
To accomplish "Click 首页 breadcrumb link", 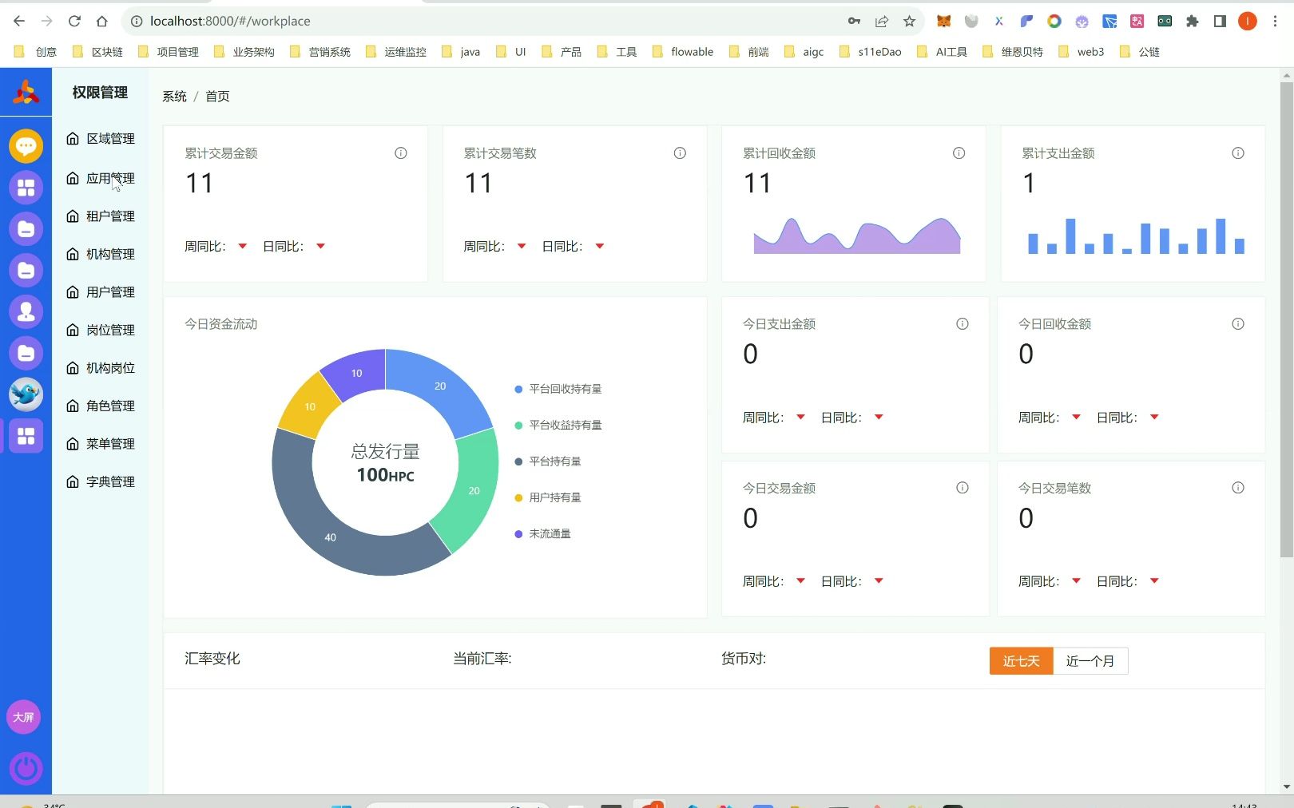I will tap(217, 97).
